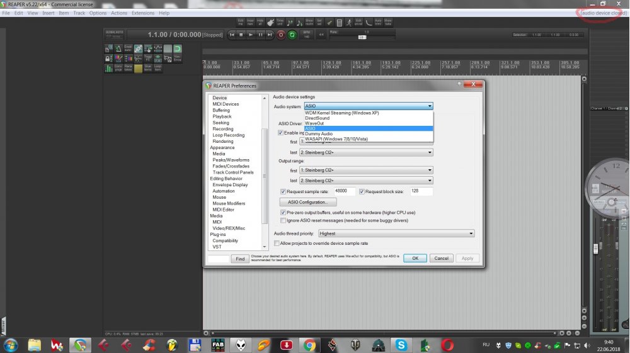Click the ASIO Configuration button
The height and width of the screenshot is (353, 630).
pyautogui.click(x=308, y=202)
